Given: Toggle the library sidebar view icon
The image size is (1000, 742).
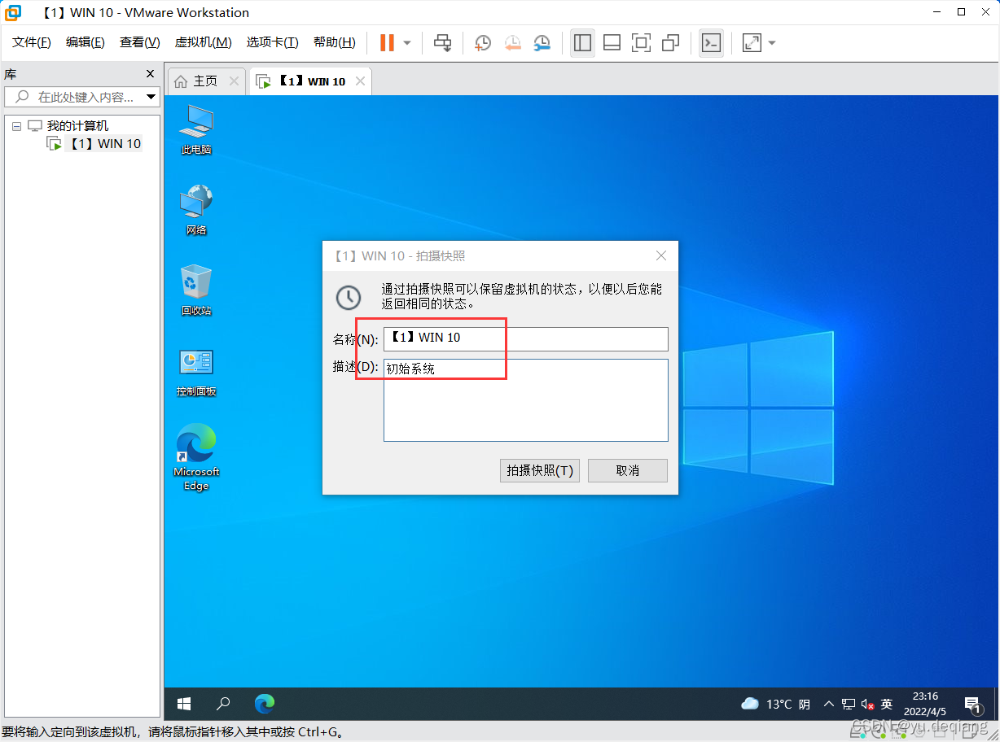Looking at the screenshot, I should coord(582,43).
